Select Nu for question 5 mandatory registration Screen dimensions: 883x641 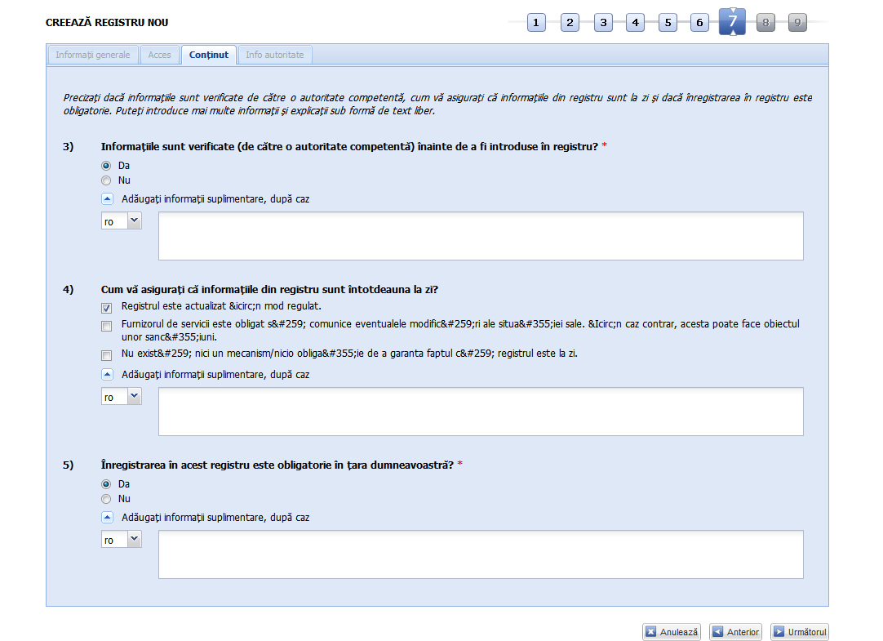pyautogui.click(x=106, y=499)
